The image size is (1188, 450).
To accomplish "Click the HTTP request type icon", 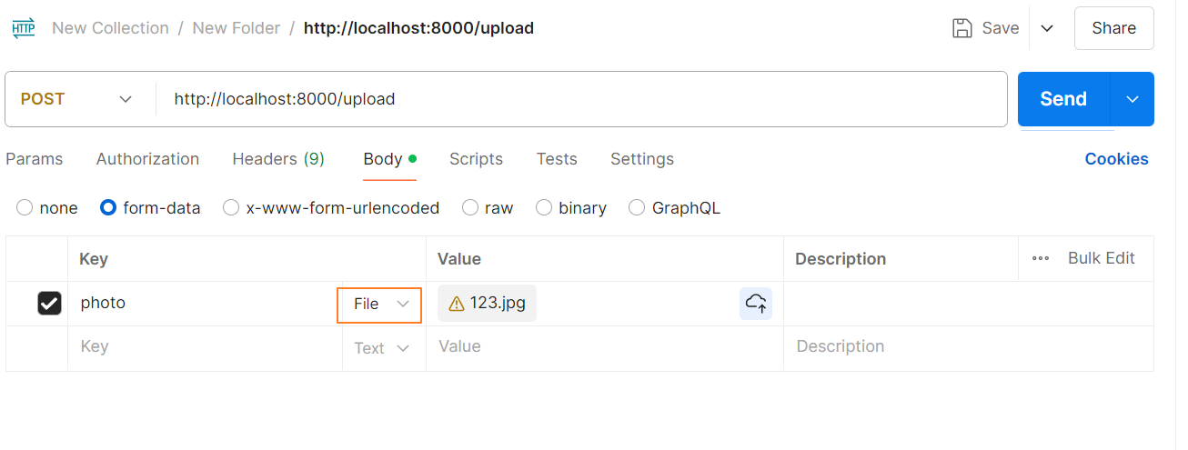I will (23, 28).
